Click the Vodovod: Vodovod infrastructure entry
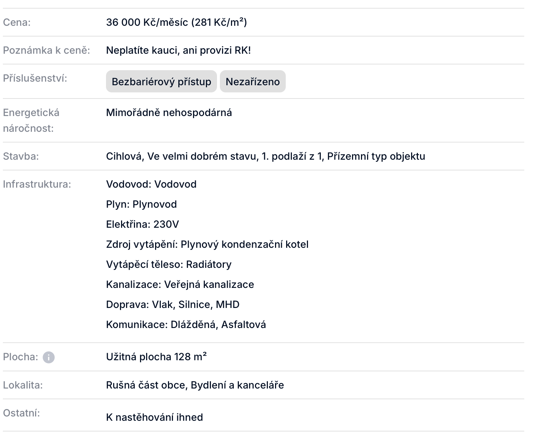Viewport: 535px width, 434px height. coord(151,184)
